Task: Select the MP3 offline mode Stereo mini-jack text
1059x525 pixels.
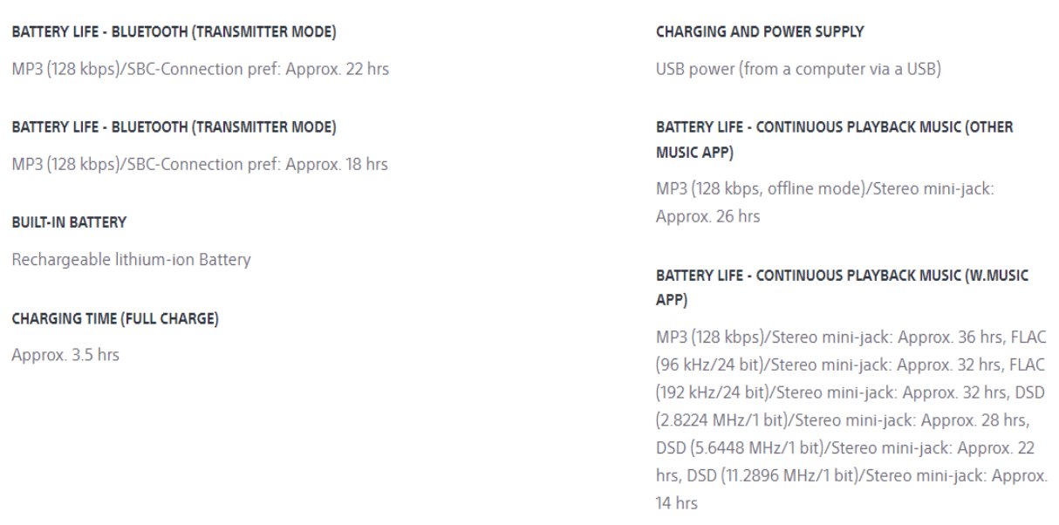Action: pos(824,188)
